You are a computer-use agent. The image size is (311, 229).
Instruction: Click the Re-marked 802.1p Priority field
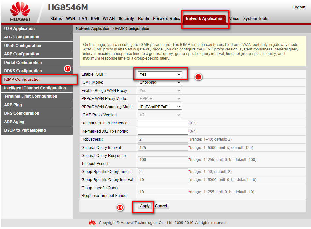163,131
